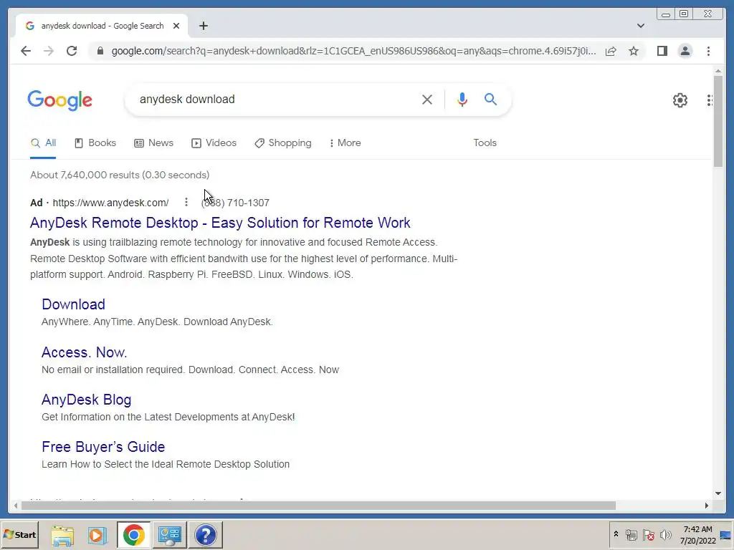Share this page icon in address bar

611,51
